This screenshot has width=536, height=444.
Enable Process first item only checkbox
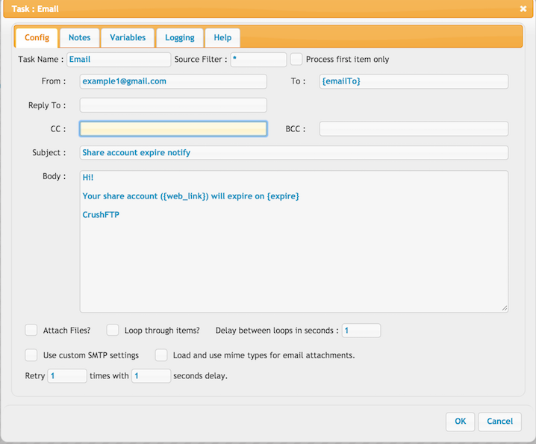[x=296, y=59]
